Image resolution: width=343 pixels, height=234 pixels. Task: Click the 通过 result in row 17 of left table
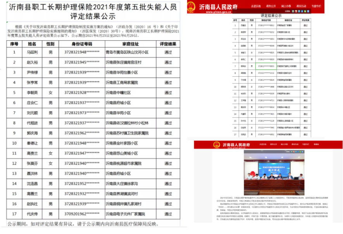(168, 214)
